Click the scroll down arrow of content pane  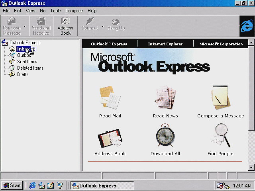tap(251, 167)
